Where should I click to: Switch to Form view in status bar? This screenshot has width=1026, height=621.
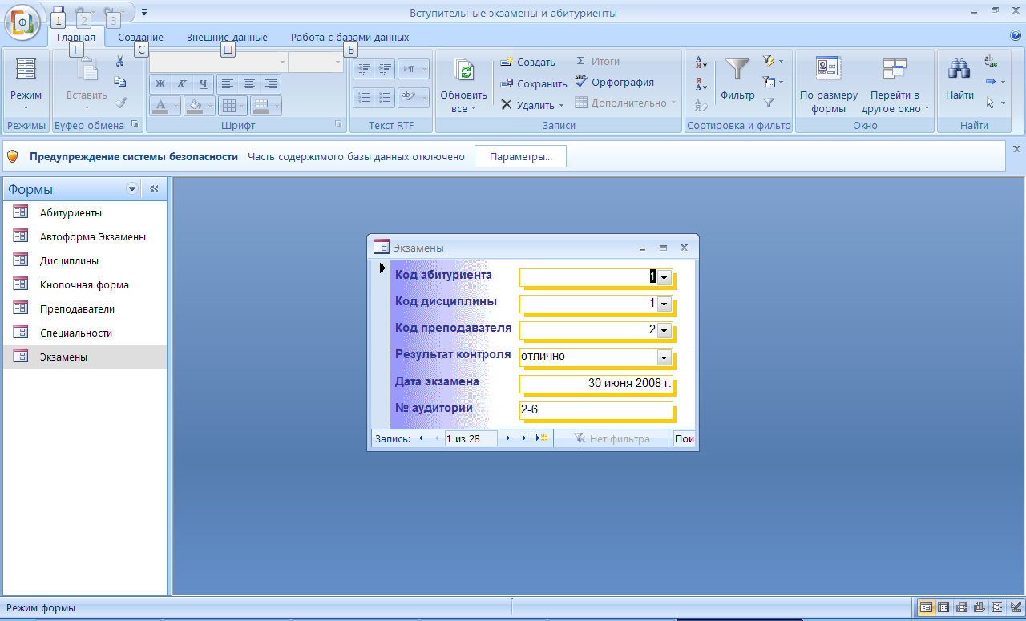[x=926, y=607]
